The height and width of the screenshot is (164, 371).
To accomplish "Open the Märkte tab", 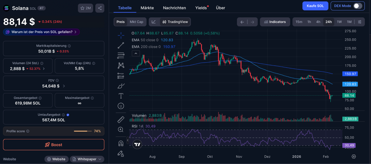I will (147, 8).
